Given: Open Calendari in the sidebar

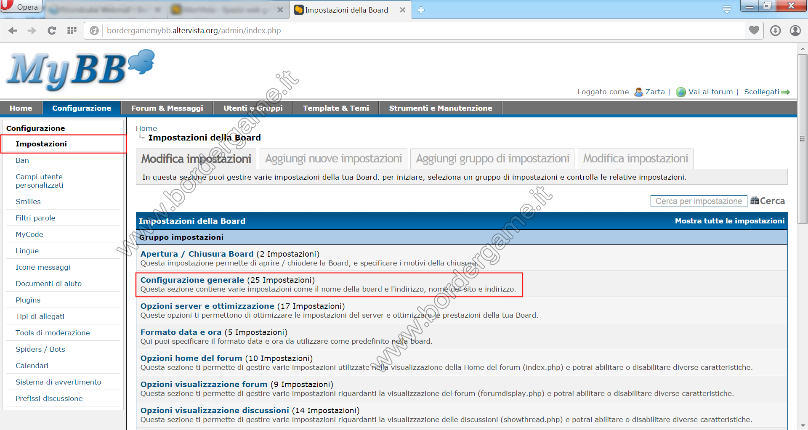Looking at the screenshot, I should coord(32,366).
